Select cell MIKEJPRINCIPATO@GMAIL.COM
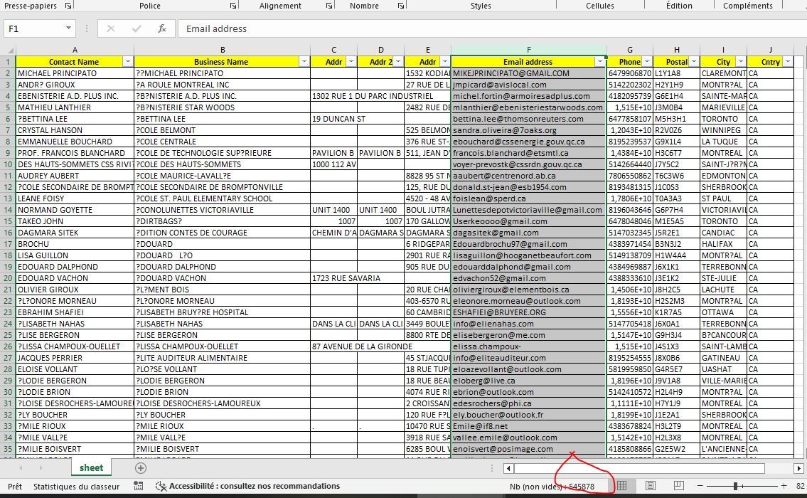 528,73
